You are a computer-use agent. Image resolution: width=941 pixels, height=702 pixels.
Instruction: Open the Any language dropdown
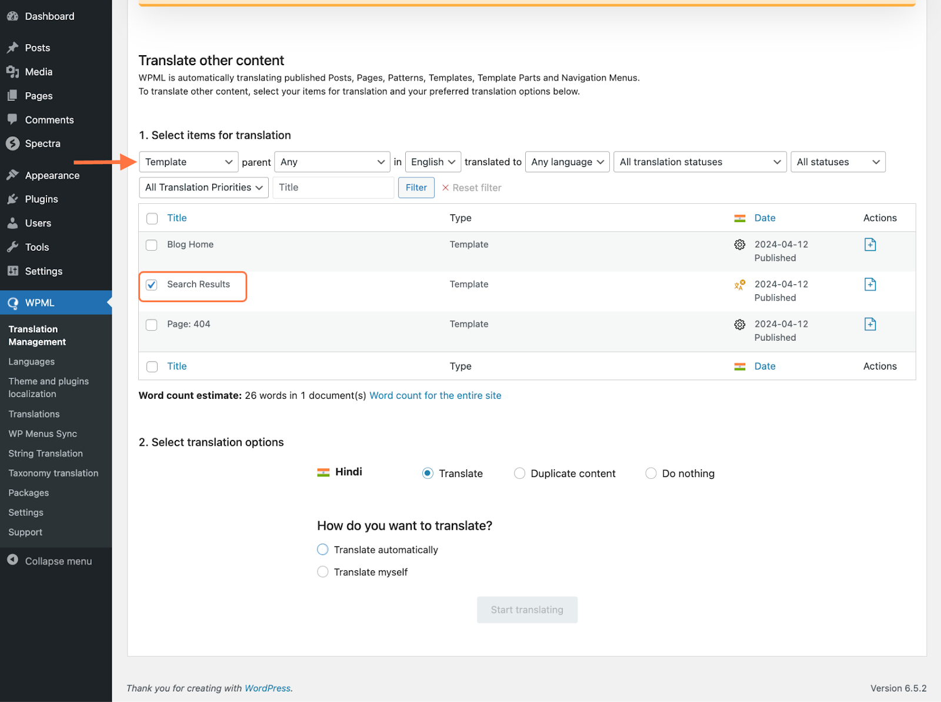pyautogui.click(x=566, y=162)
